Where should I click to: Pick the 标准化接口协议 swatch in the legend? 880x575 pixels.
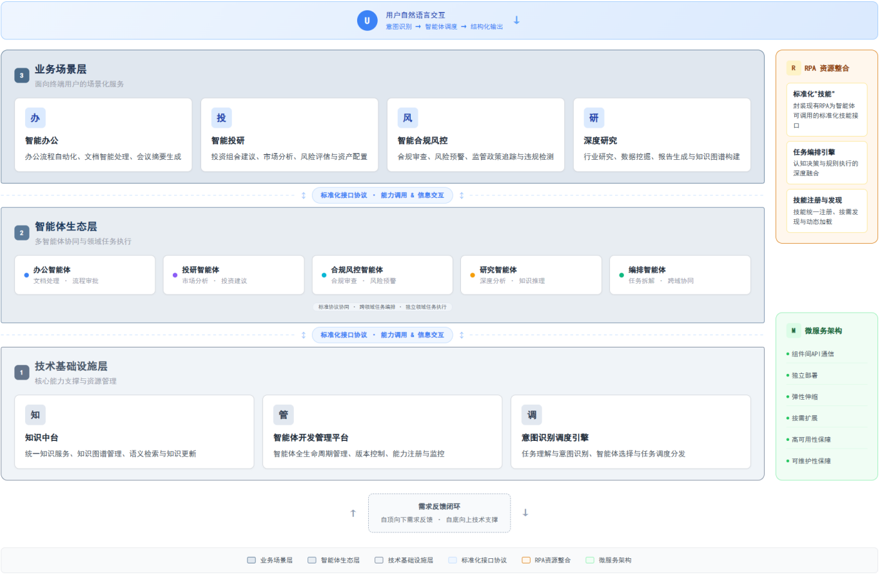click(453, 560)
